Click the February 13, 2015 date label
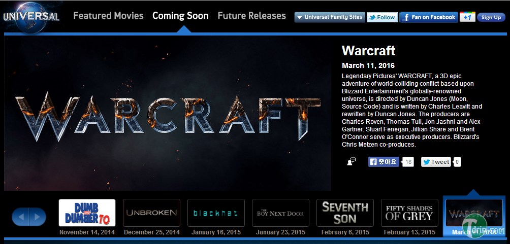510x244 pixels. (409, 232)
